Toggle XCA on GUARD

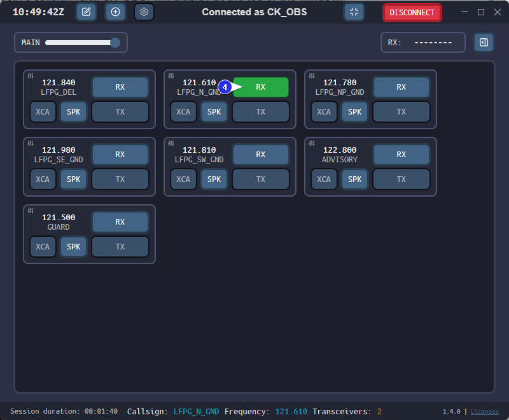tap(43, 247)
